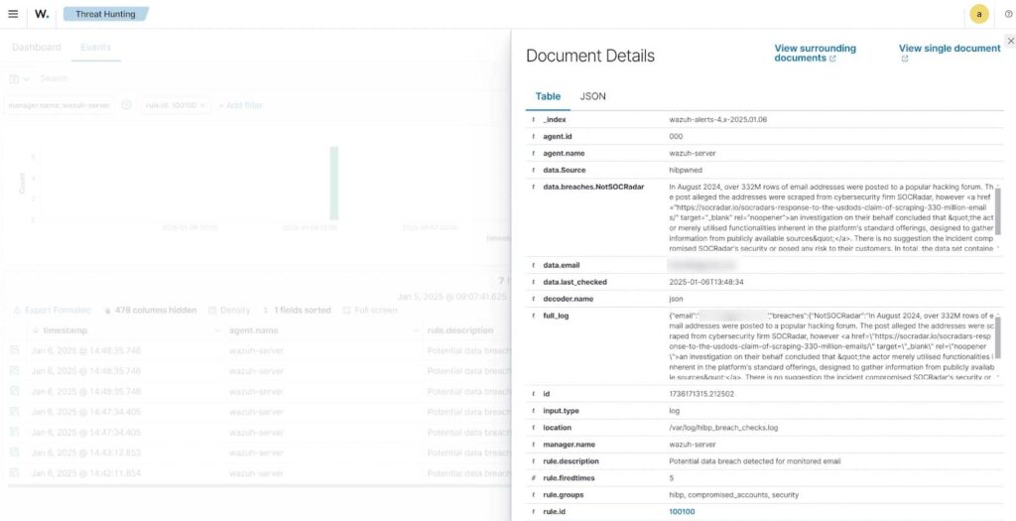Select the data.last_checked value 2025-01-06T13:48:34
This screenshot has width=1016, height=521.
tap(705, 282)
